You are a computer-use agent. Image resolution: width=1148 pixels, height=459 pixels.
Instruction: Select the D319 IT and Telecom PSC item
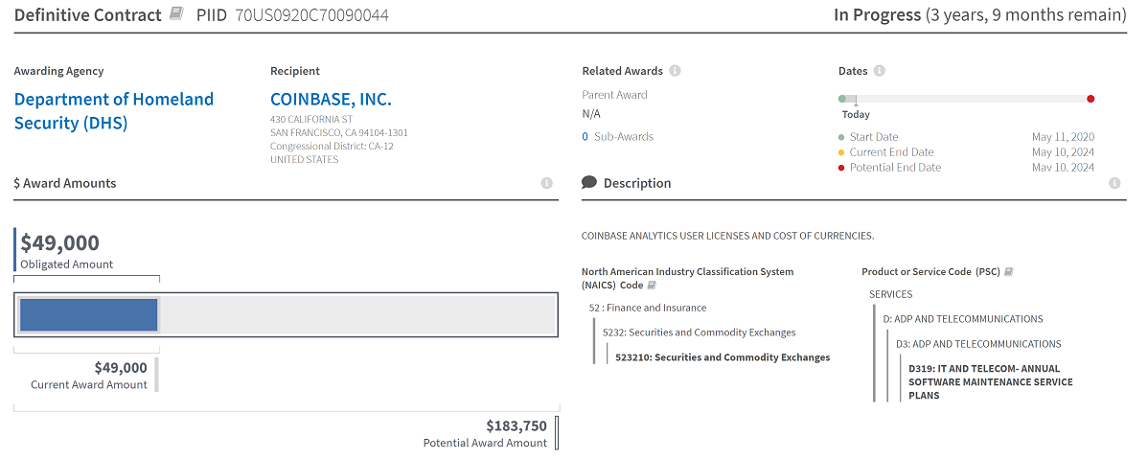(990, 381)
